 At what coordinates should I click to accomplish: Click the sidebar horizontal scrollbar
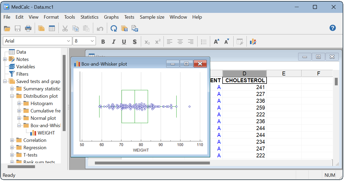tap(21, 167)
